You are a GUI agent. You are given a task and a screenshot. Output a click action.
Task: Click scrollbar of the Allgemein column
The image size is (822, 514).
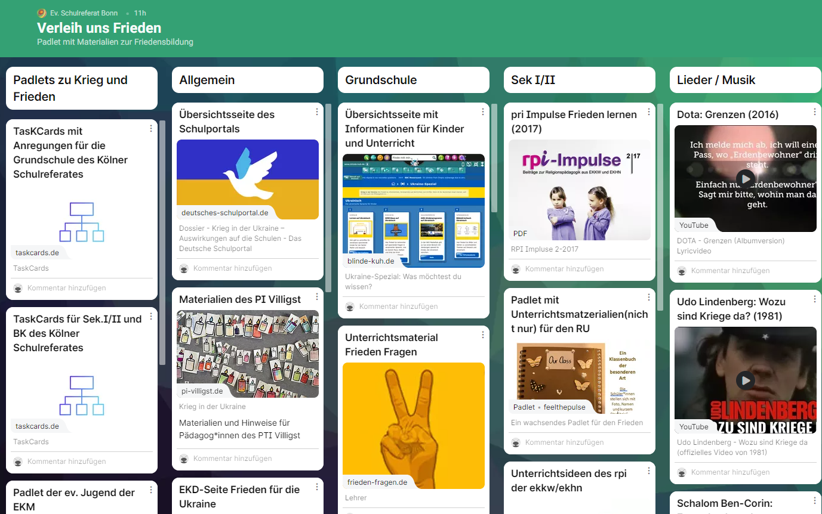point(328,197)
